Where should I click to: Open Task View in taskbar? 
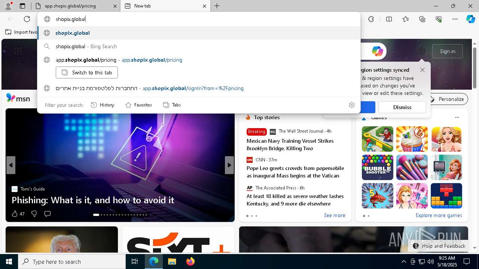coord(135,262)
